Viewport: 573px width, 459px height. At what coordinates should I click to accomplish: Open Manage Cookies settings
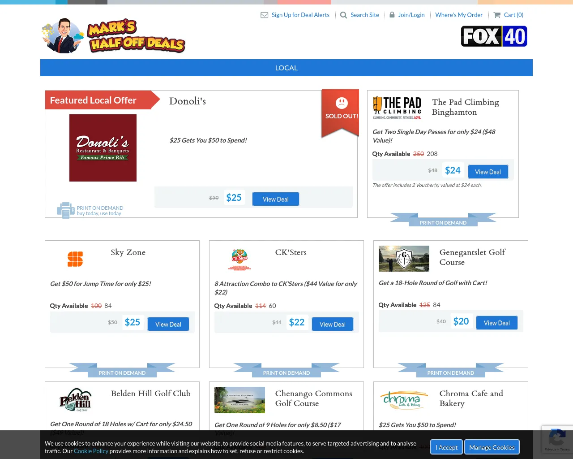coord(492,447)
